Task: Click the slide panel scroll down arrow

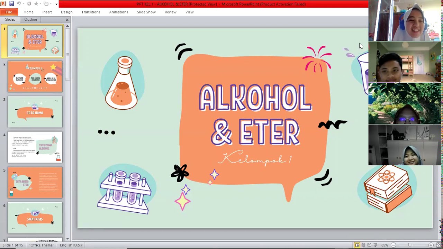Action: point(67,239)
